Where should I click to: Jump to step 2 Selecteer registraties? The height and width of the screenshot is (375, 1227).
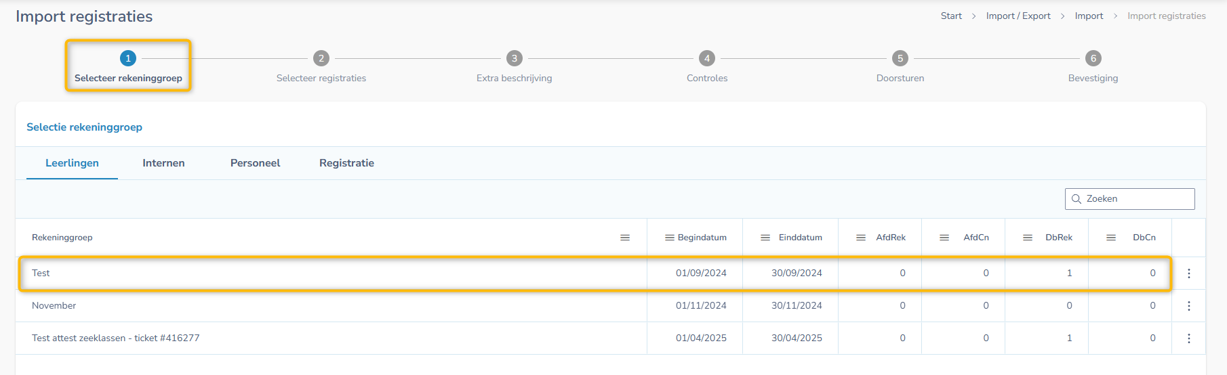click(321, 59)
